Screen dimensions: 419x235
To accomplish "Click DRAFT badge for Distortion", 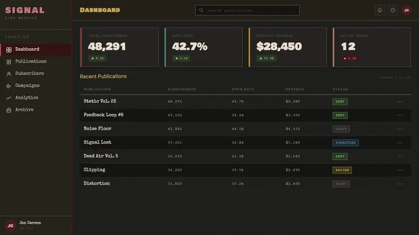I will [x=341, y=184].
